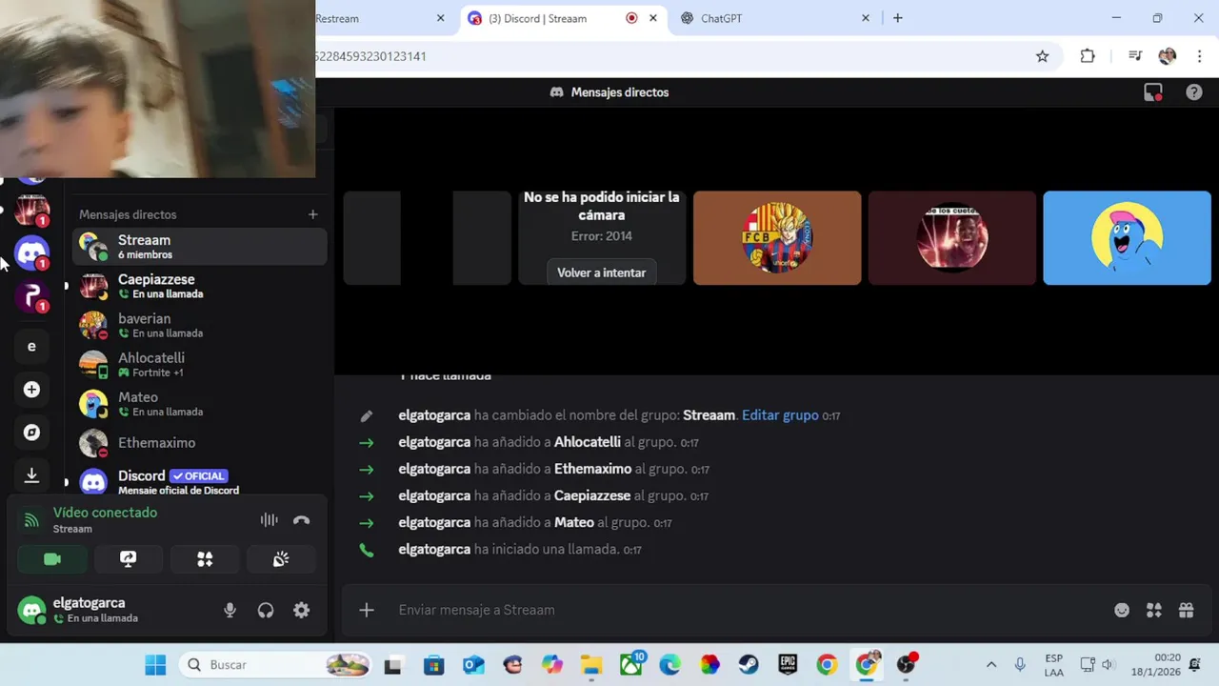The width and height of the screenshot is (1219, 686).
Task: Disconnect from the call with hang-up icon
Action: click(x=302, y=519)
